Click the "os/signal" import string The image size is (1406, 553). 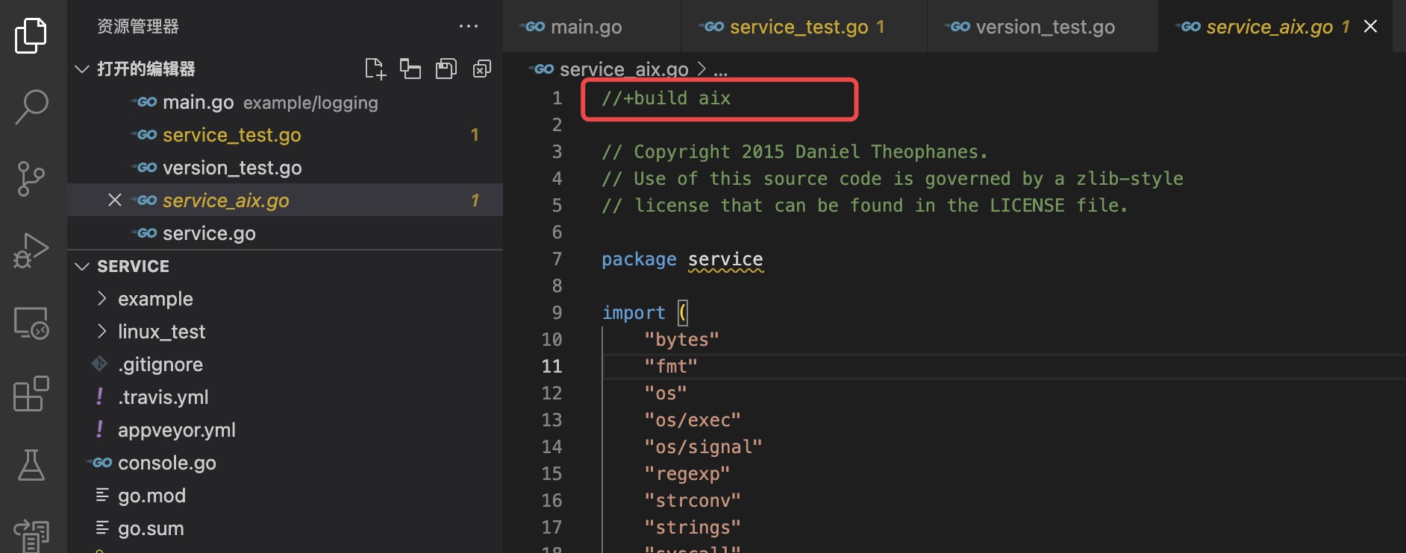click(703, 447)
